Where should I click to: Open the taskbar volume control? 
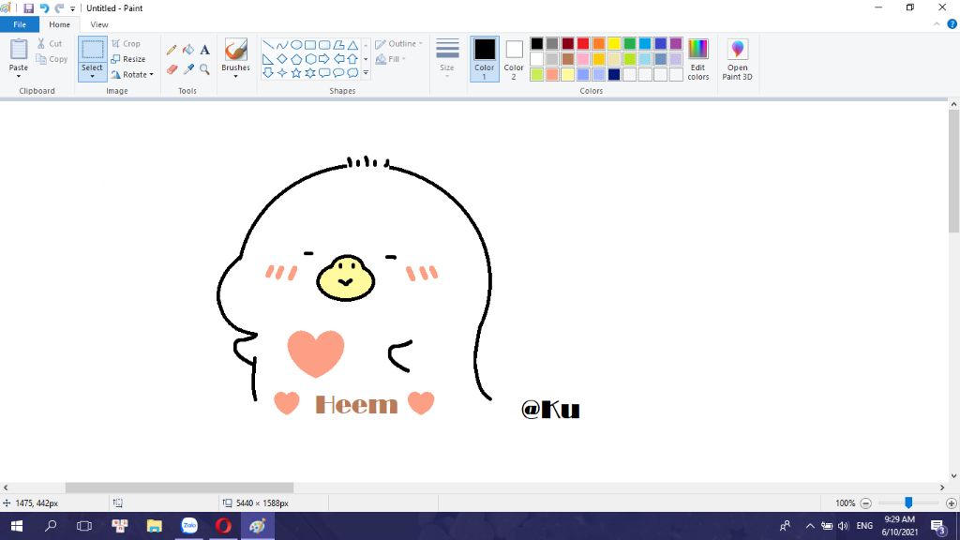843,526
